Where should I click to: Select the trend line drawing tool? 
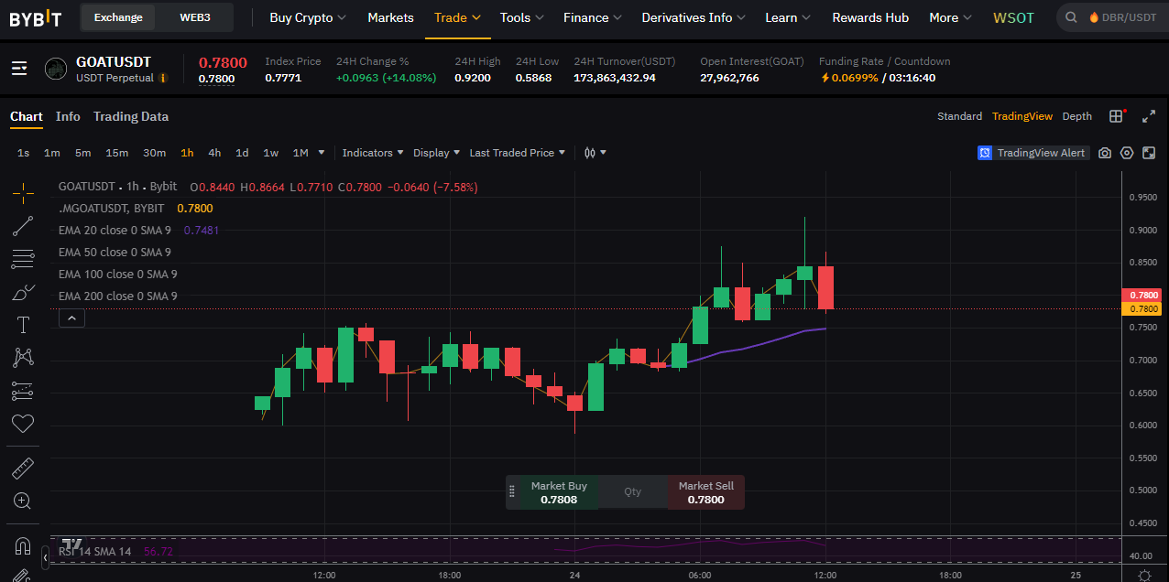23,225
